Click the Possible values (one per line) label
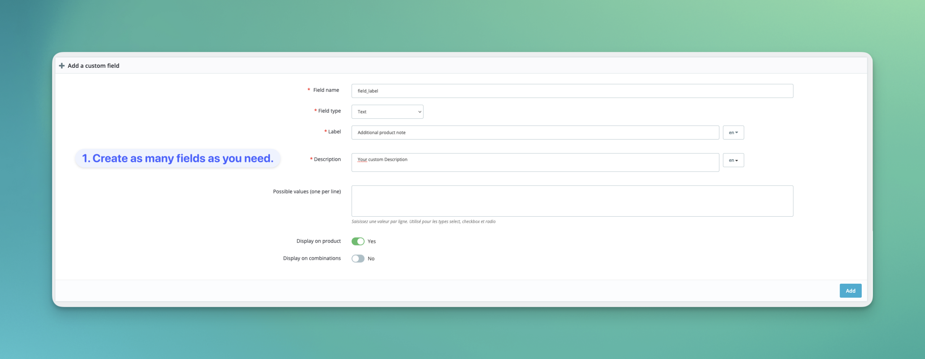 coord(307,191)
